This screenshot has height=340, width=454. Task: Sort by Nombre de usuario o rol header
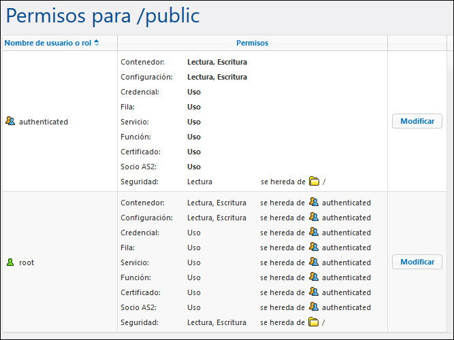point(48,43)
